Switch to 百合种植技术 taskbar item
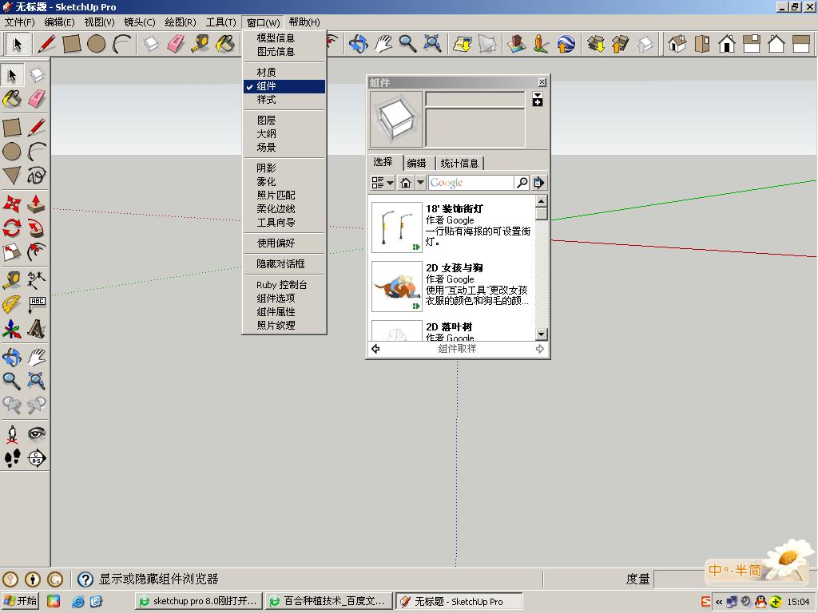The image size is (818, 613). pos(328,601)
